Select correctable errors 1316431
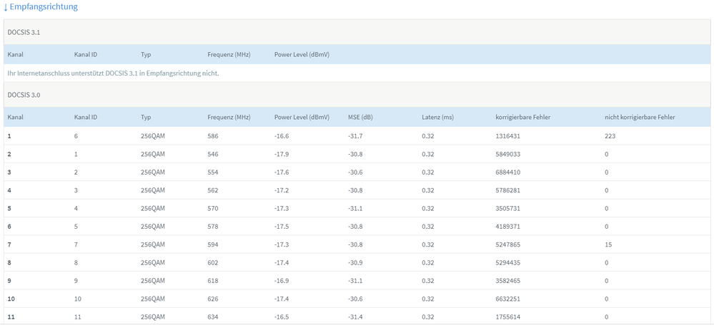This screenshot has width=714, height=325. tap(507, 135)
